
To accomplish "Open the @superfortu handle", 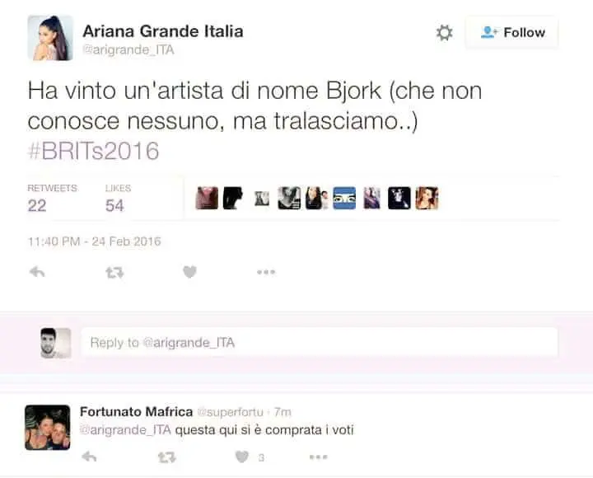I will (x=230, y=412).
